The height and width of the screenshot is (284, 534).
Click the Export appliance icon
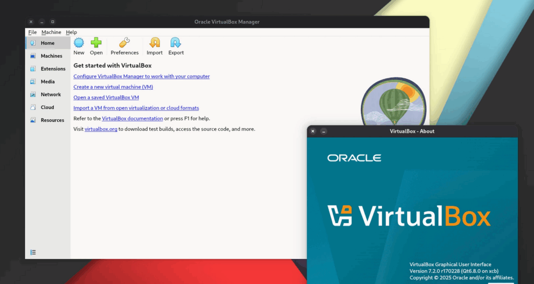click(x=176, y=43)
